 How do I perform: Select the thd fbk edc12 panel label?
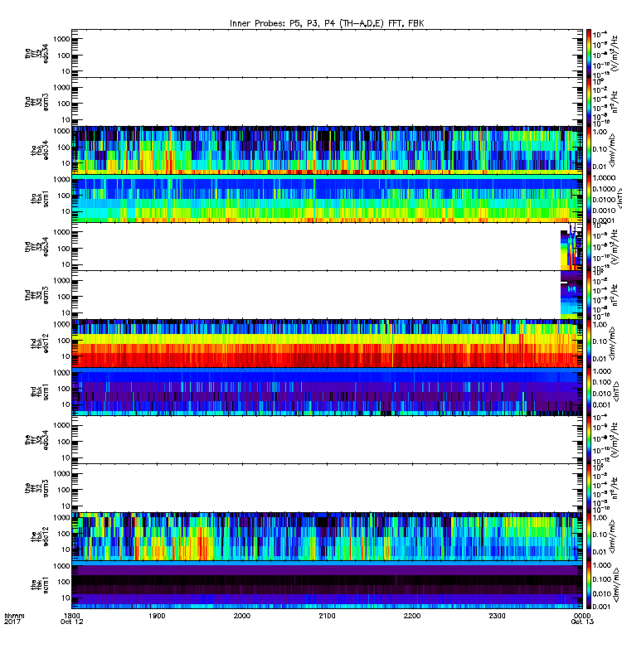pyautogui.click(x=40, y=343)
